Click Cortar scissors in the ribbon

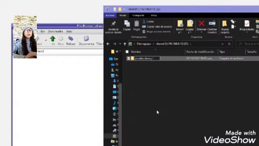point(149,21)
